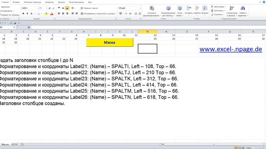Switch to 'Главная' ribbon tab
The height and width of the screenshot is (149, 266).
(x=5, y=2)
